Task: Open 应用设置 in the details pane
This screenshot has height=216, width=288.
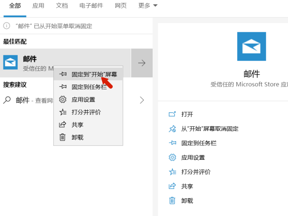Action: pyautogui.click(x=193, y=157)
